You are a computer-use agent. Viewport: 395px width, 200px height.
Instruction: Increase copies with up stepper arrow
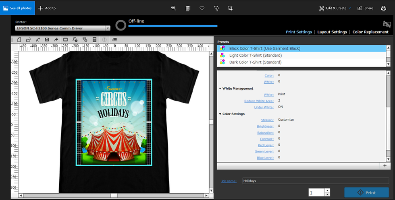click(327, 190)
